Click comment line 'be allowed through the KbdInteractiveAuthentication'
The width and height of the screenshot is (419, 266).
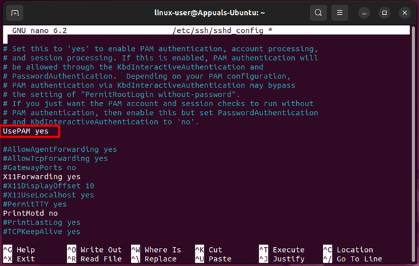coord(133,67)
